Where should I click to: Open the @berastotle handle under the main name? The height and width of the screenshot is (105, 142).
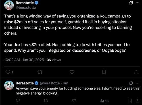26,8
